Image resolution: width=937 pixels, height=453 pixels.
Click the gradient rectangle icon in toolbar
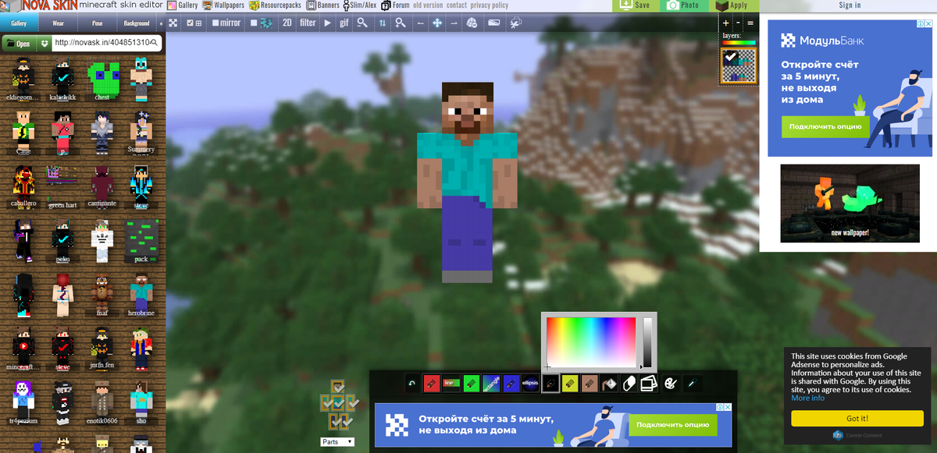[x=493, y=23]
